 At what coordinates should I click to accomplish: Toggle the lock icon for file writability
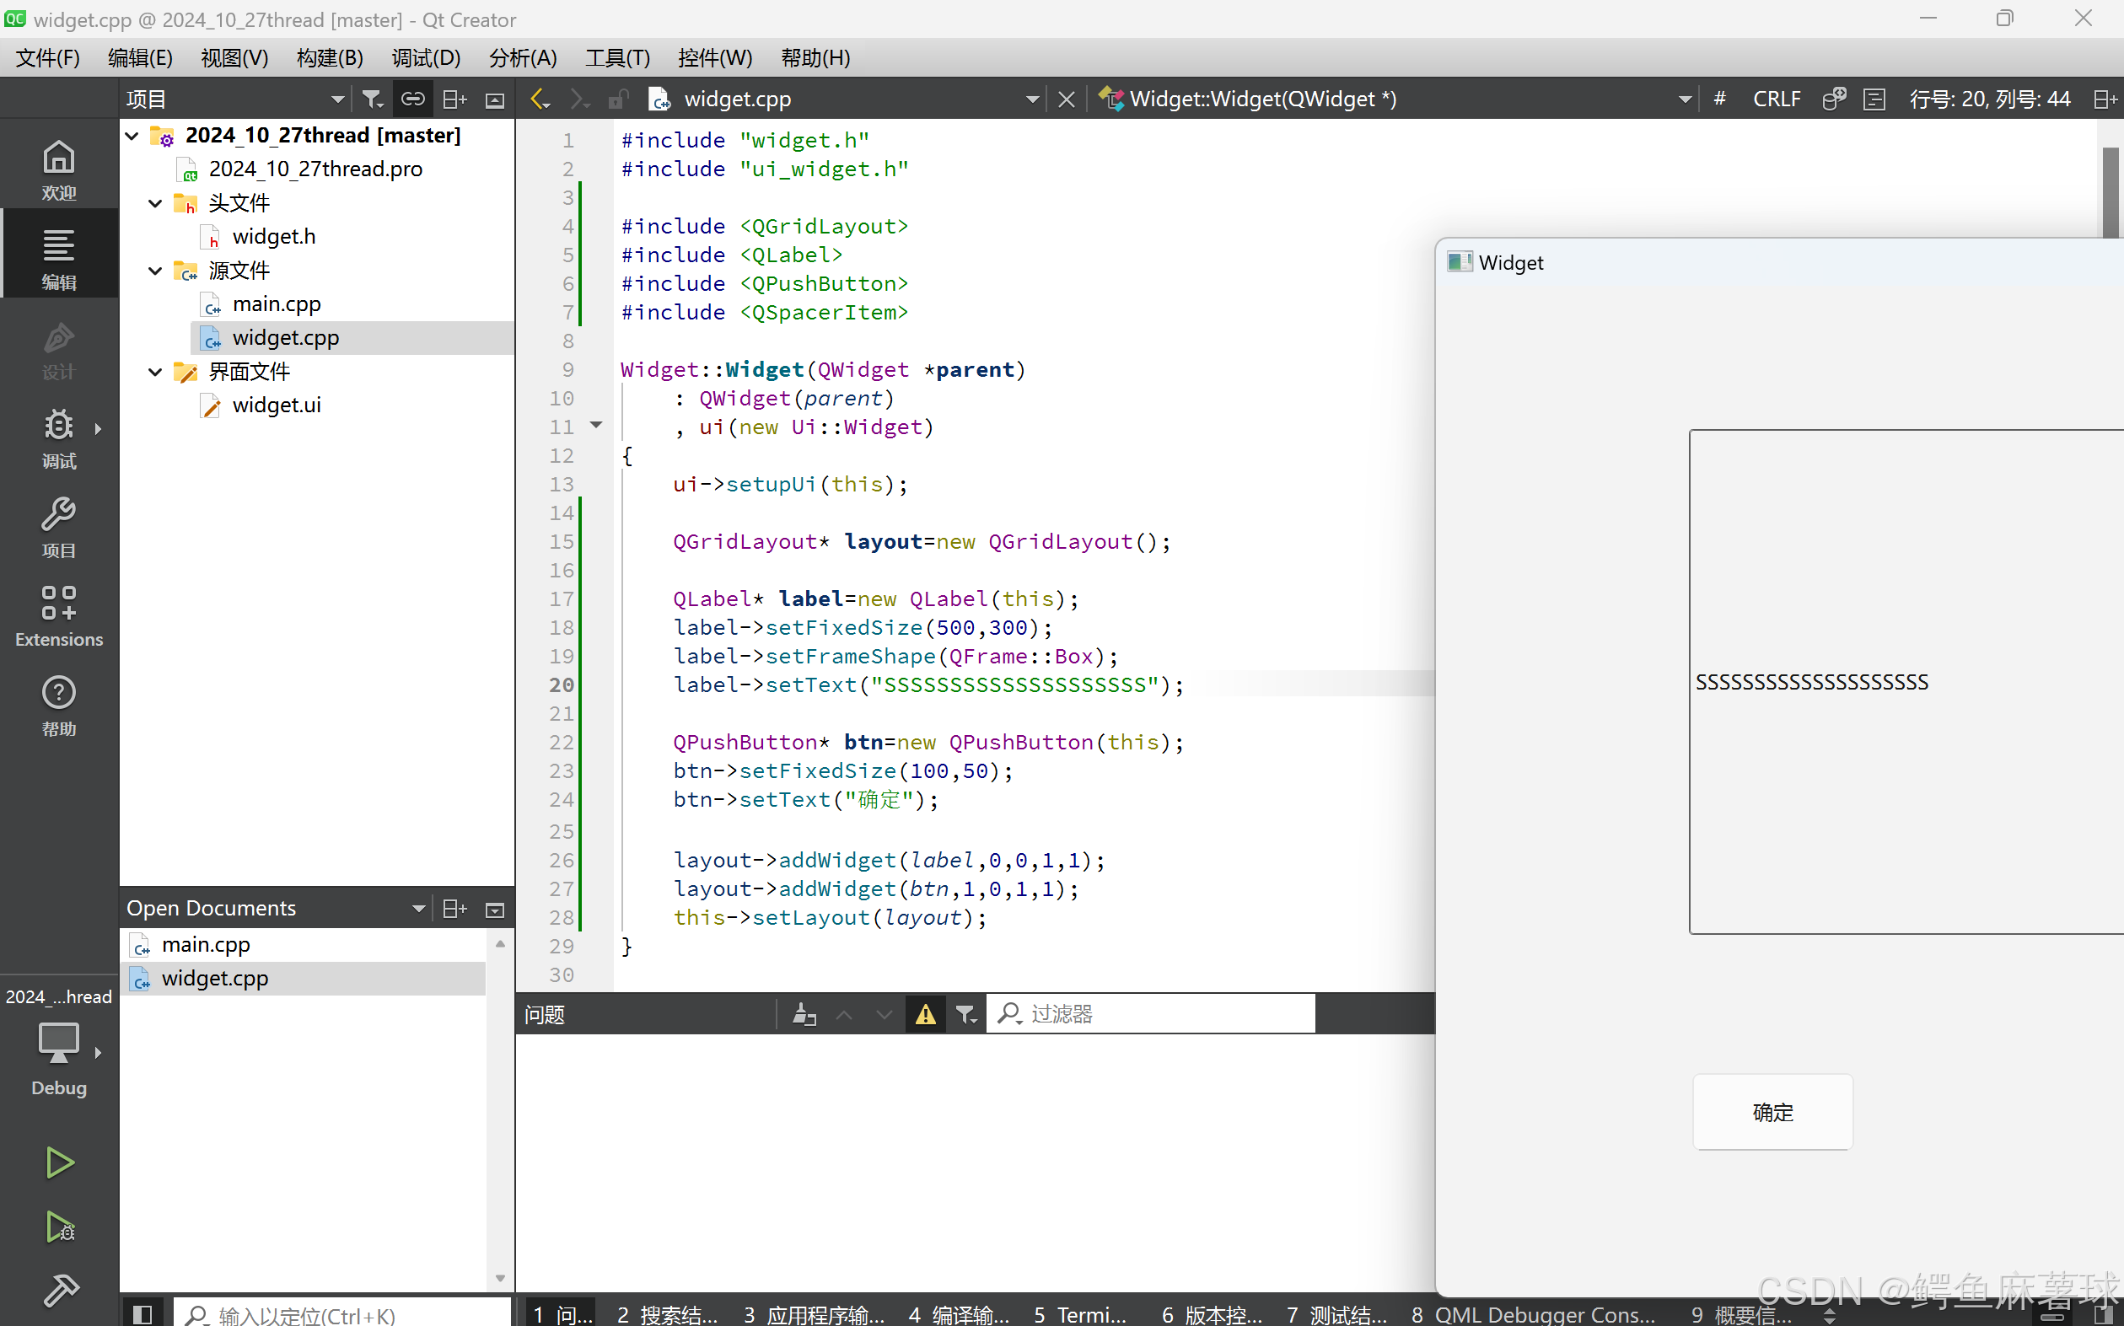(x=618, y=99)
